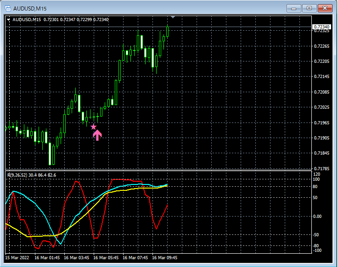Click the current price label 0.72340

click(321, 27)
